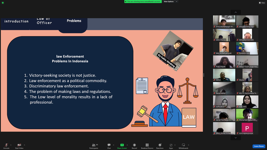Select Azriel Nurfatwa's video tile
The width and height of the screenshot is (267, 150).
tap(224, 115)
